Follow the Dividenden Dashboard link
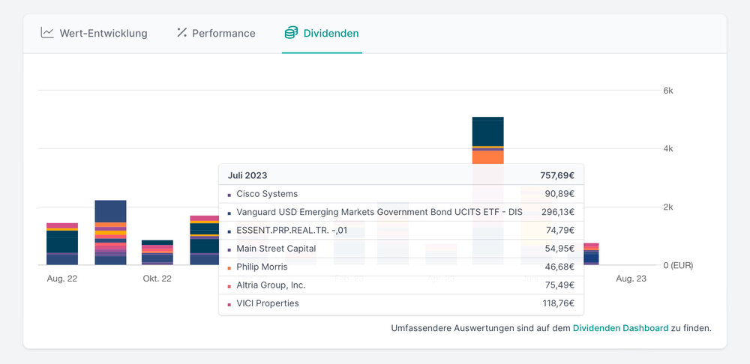Screen dimensions: 750x364 click(620, 328)
